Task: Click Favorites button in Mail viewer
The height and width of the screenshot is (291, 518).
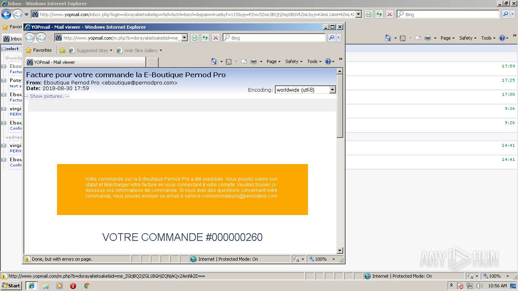Action: (38, 51)
